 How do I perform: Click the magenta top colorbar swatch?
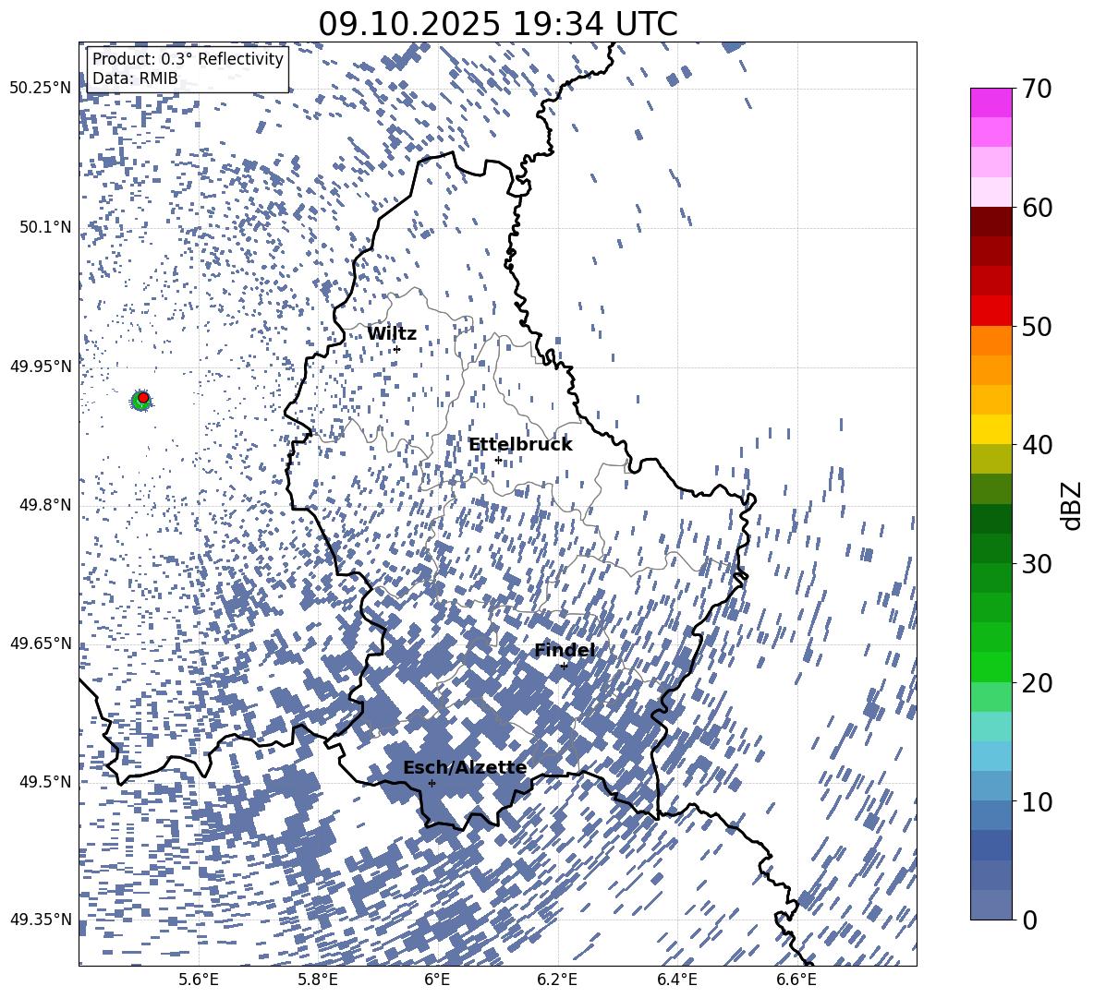[991, 102]
